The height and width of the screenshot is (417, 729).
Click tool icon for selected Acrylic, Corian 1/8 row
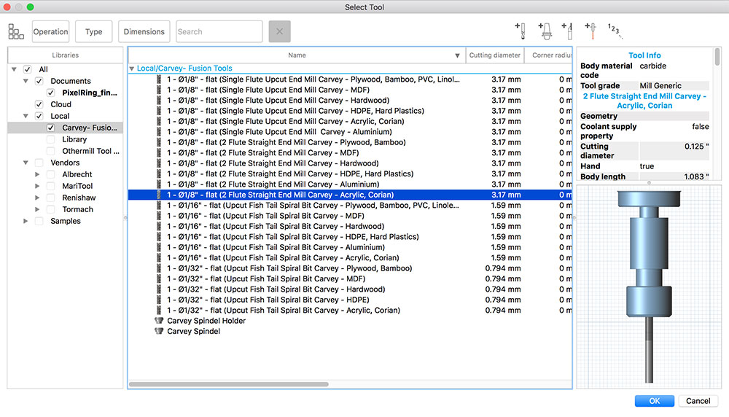[158, 195]
